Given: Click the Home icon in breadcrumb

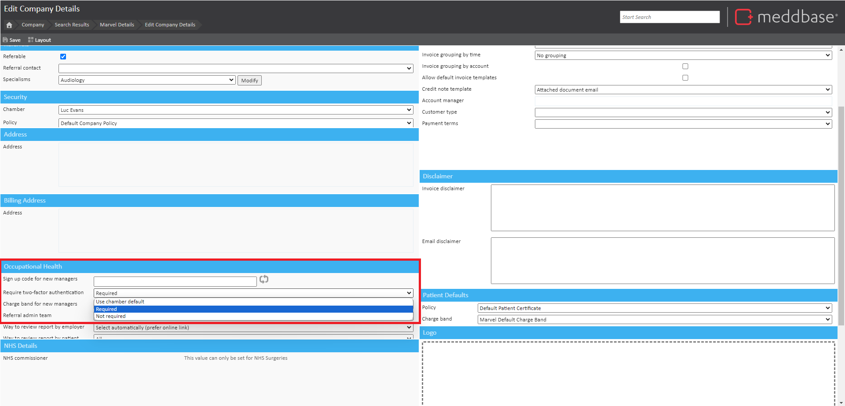Looking at the screenshot, I should [9, 25].
